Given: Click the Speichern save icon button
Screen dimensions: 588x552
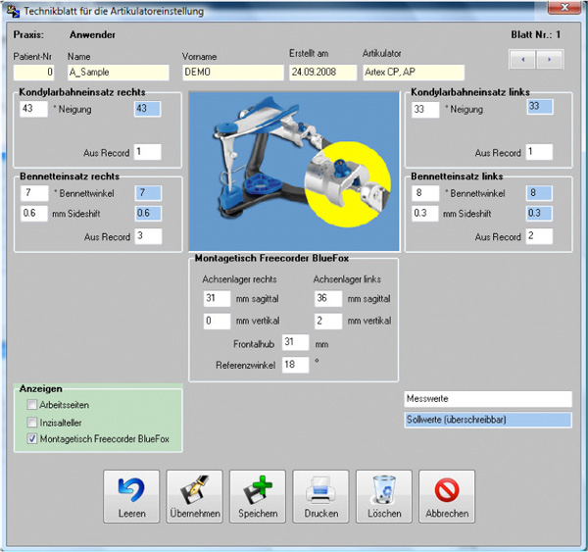Looking at the screenshot, I should pyautogui.click(x=258, y=496).
